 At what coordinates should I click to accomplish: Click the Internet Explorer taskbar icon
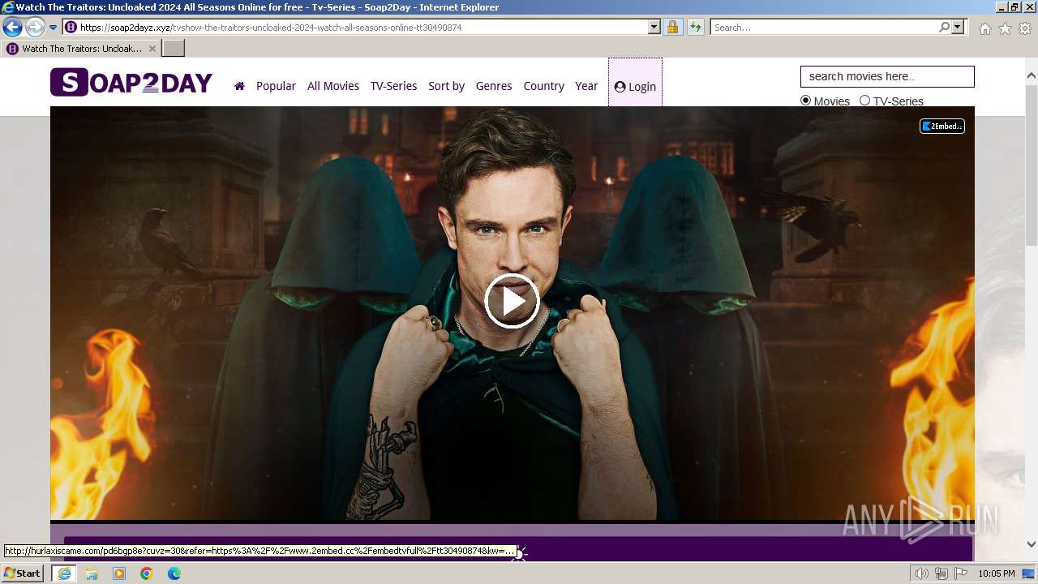click(64, 573)
